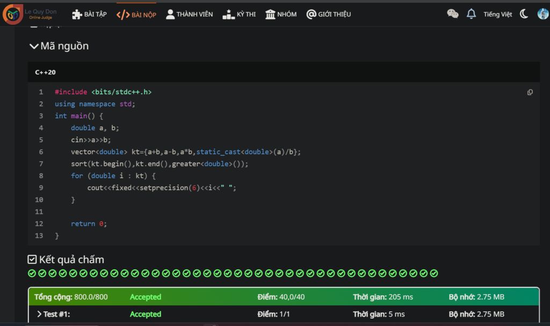550x326 pixels.
Task: Go to the Bài nộp tab
Action: tap(136, 14)
